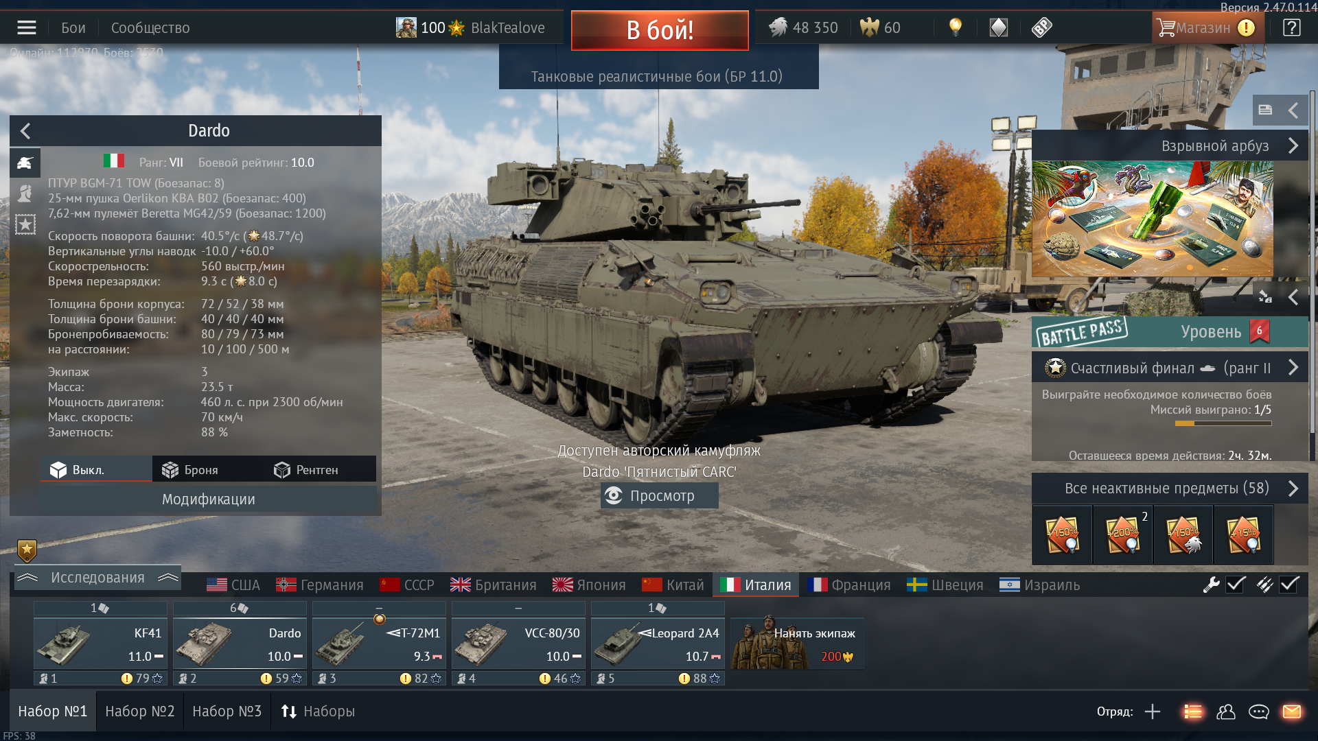Select the Рентген x-ray view mode

pyautogui.click(x=306, y=470)
